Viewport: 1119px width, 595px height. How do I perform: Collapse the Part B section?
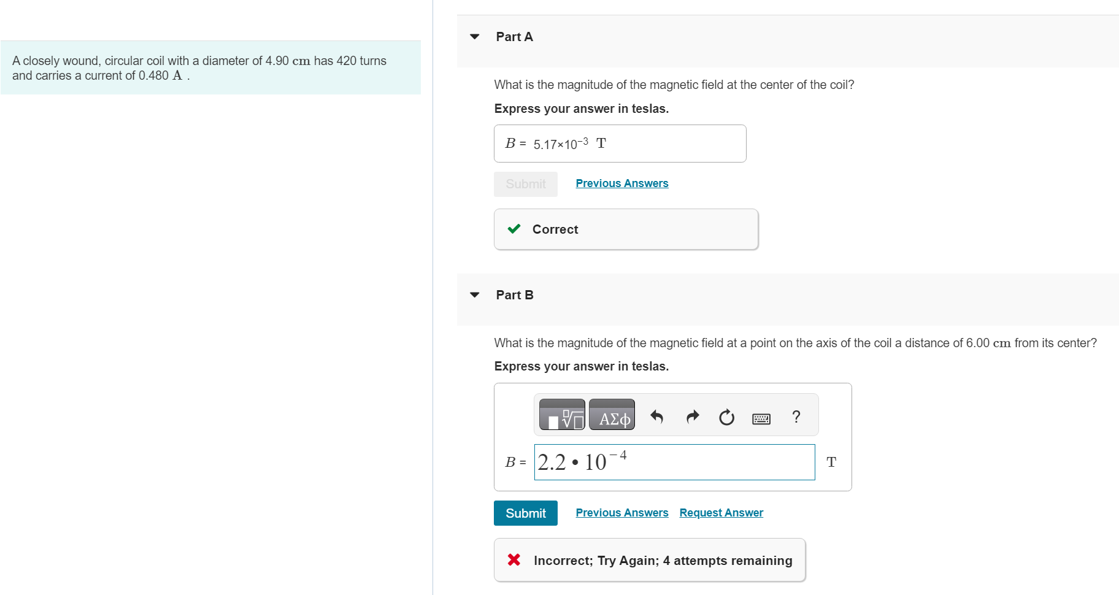[475, 294]
